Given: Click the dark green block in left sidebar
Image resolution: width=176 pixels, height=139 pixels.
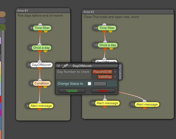Looking at the screenshot, I should [3, 27].
